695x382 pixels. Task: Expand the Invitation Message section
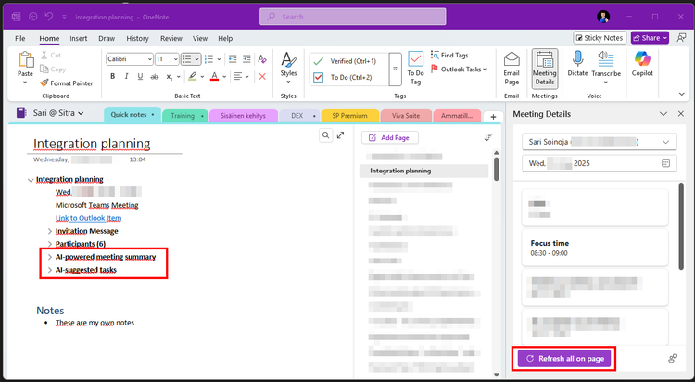coord(50,231)
